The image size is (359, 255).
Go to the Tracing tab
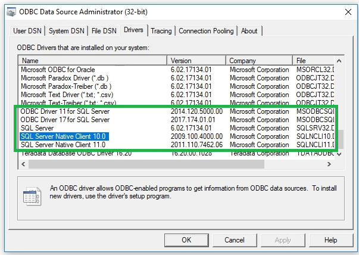pos(161,31)
